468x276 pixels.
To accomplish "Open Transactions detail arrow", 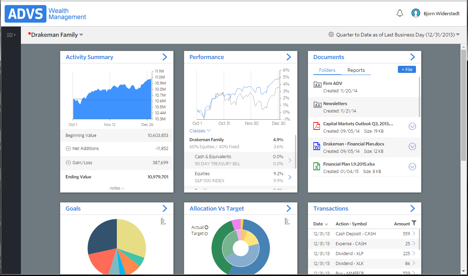I will click(412, 208).
